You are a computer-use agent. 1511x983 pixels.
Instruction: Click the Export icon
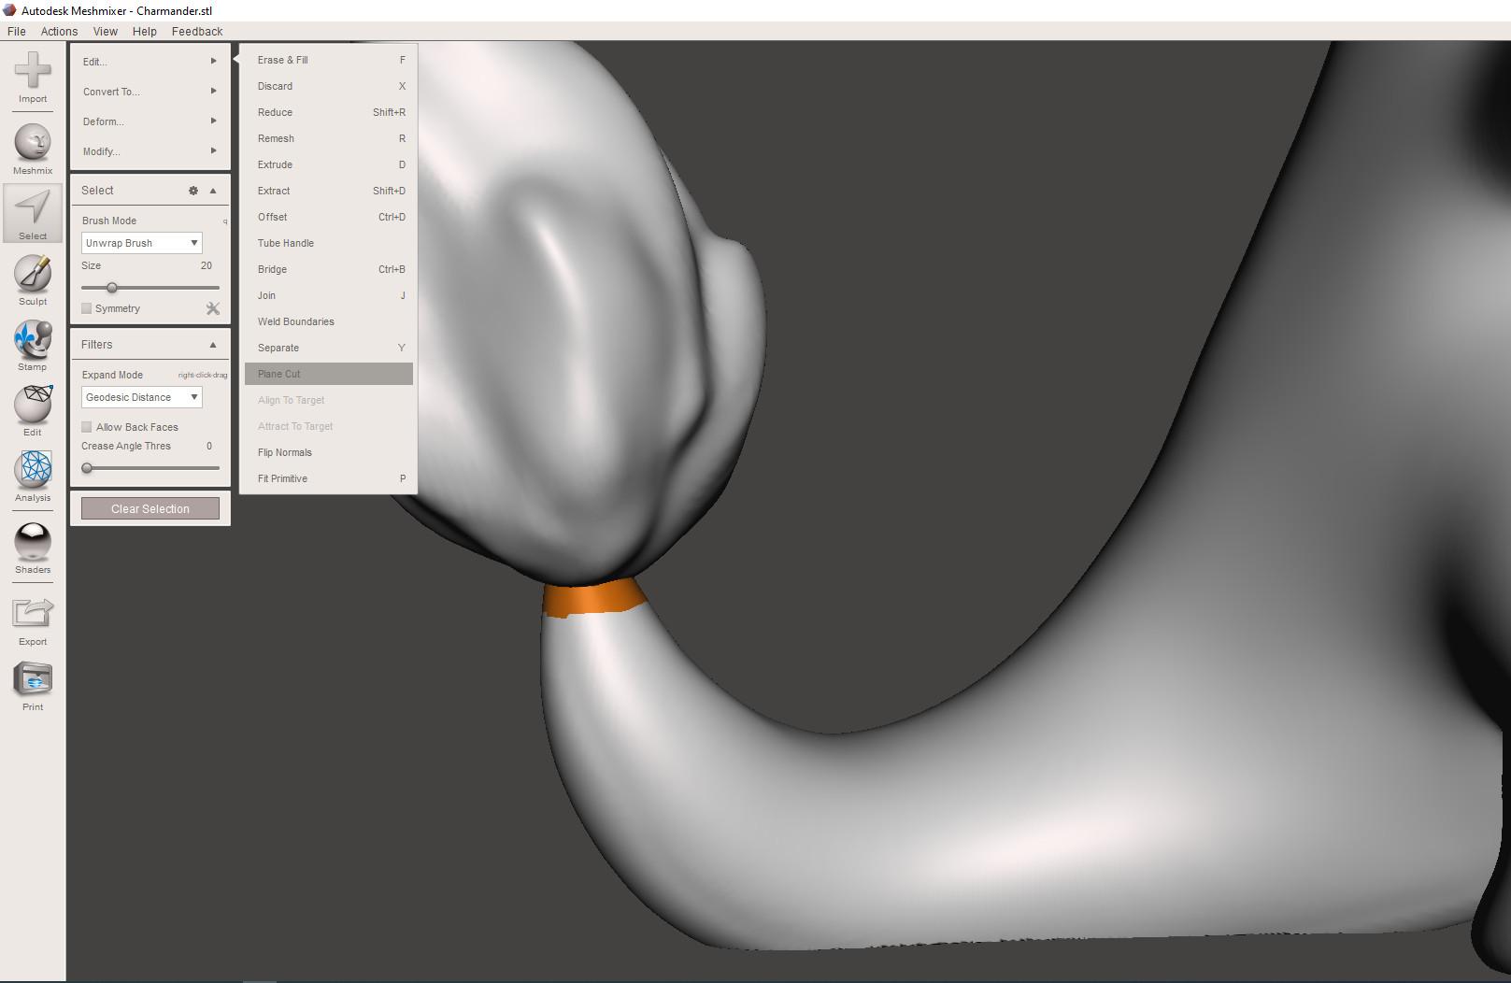pyautogui.click(x=33, y=614)
